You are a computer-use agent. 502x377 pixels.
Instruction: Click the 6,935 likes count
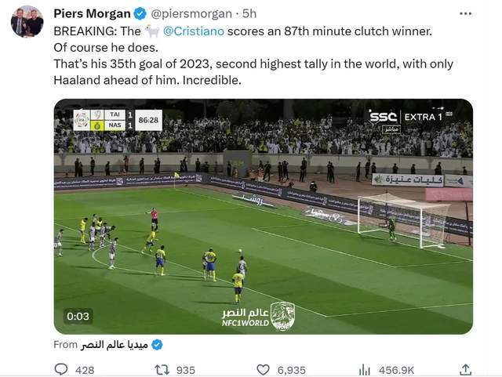[x=291, y=370]
